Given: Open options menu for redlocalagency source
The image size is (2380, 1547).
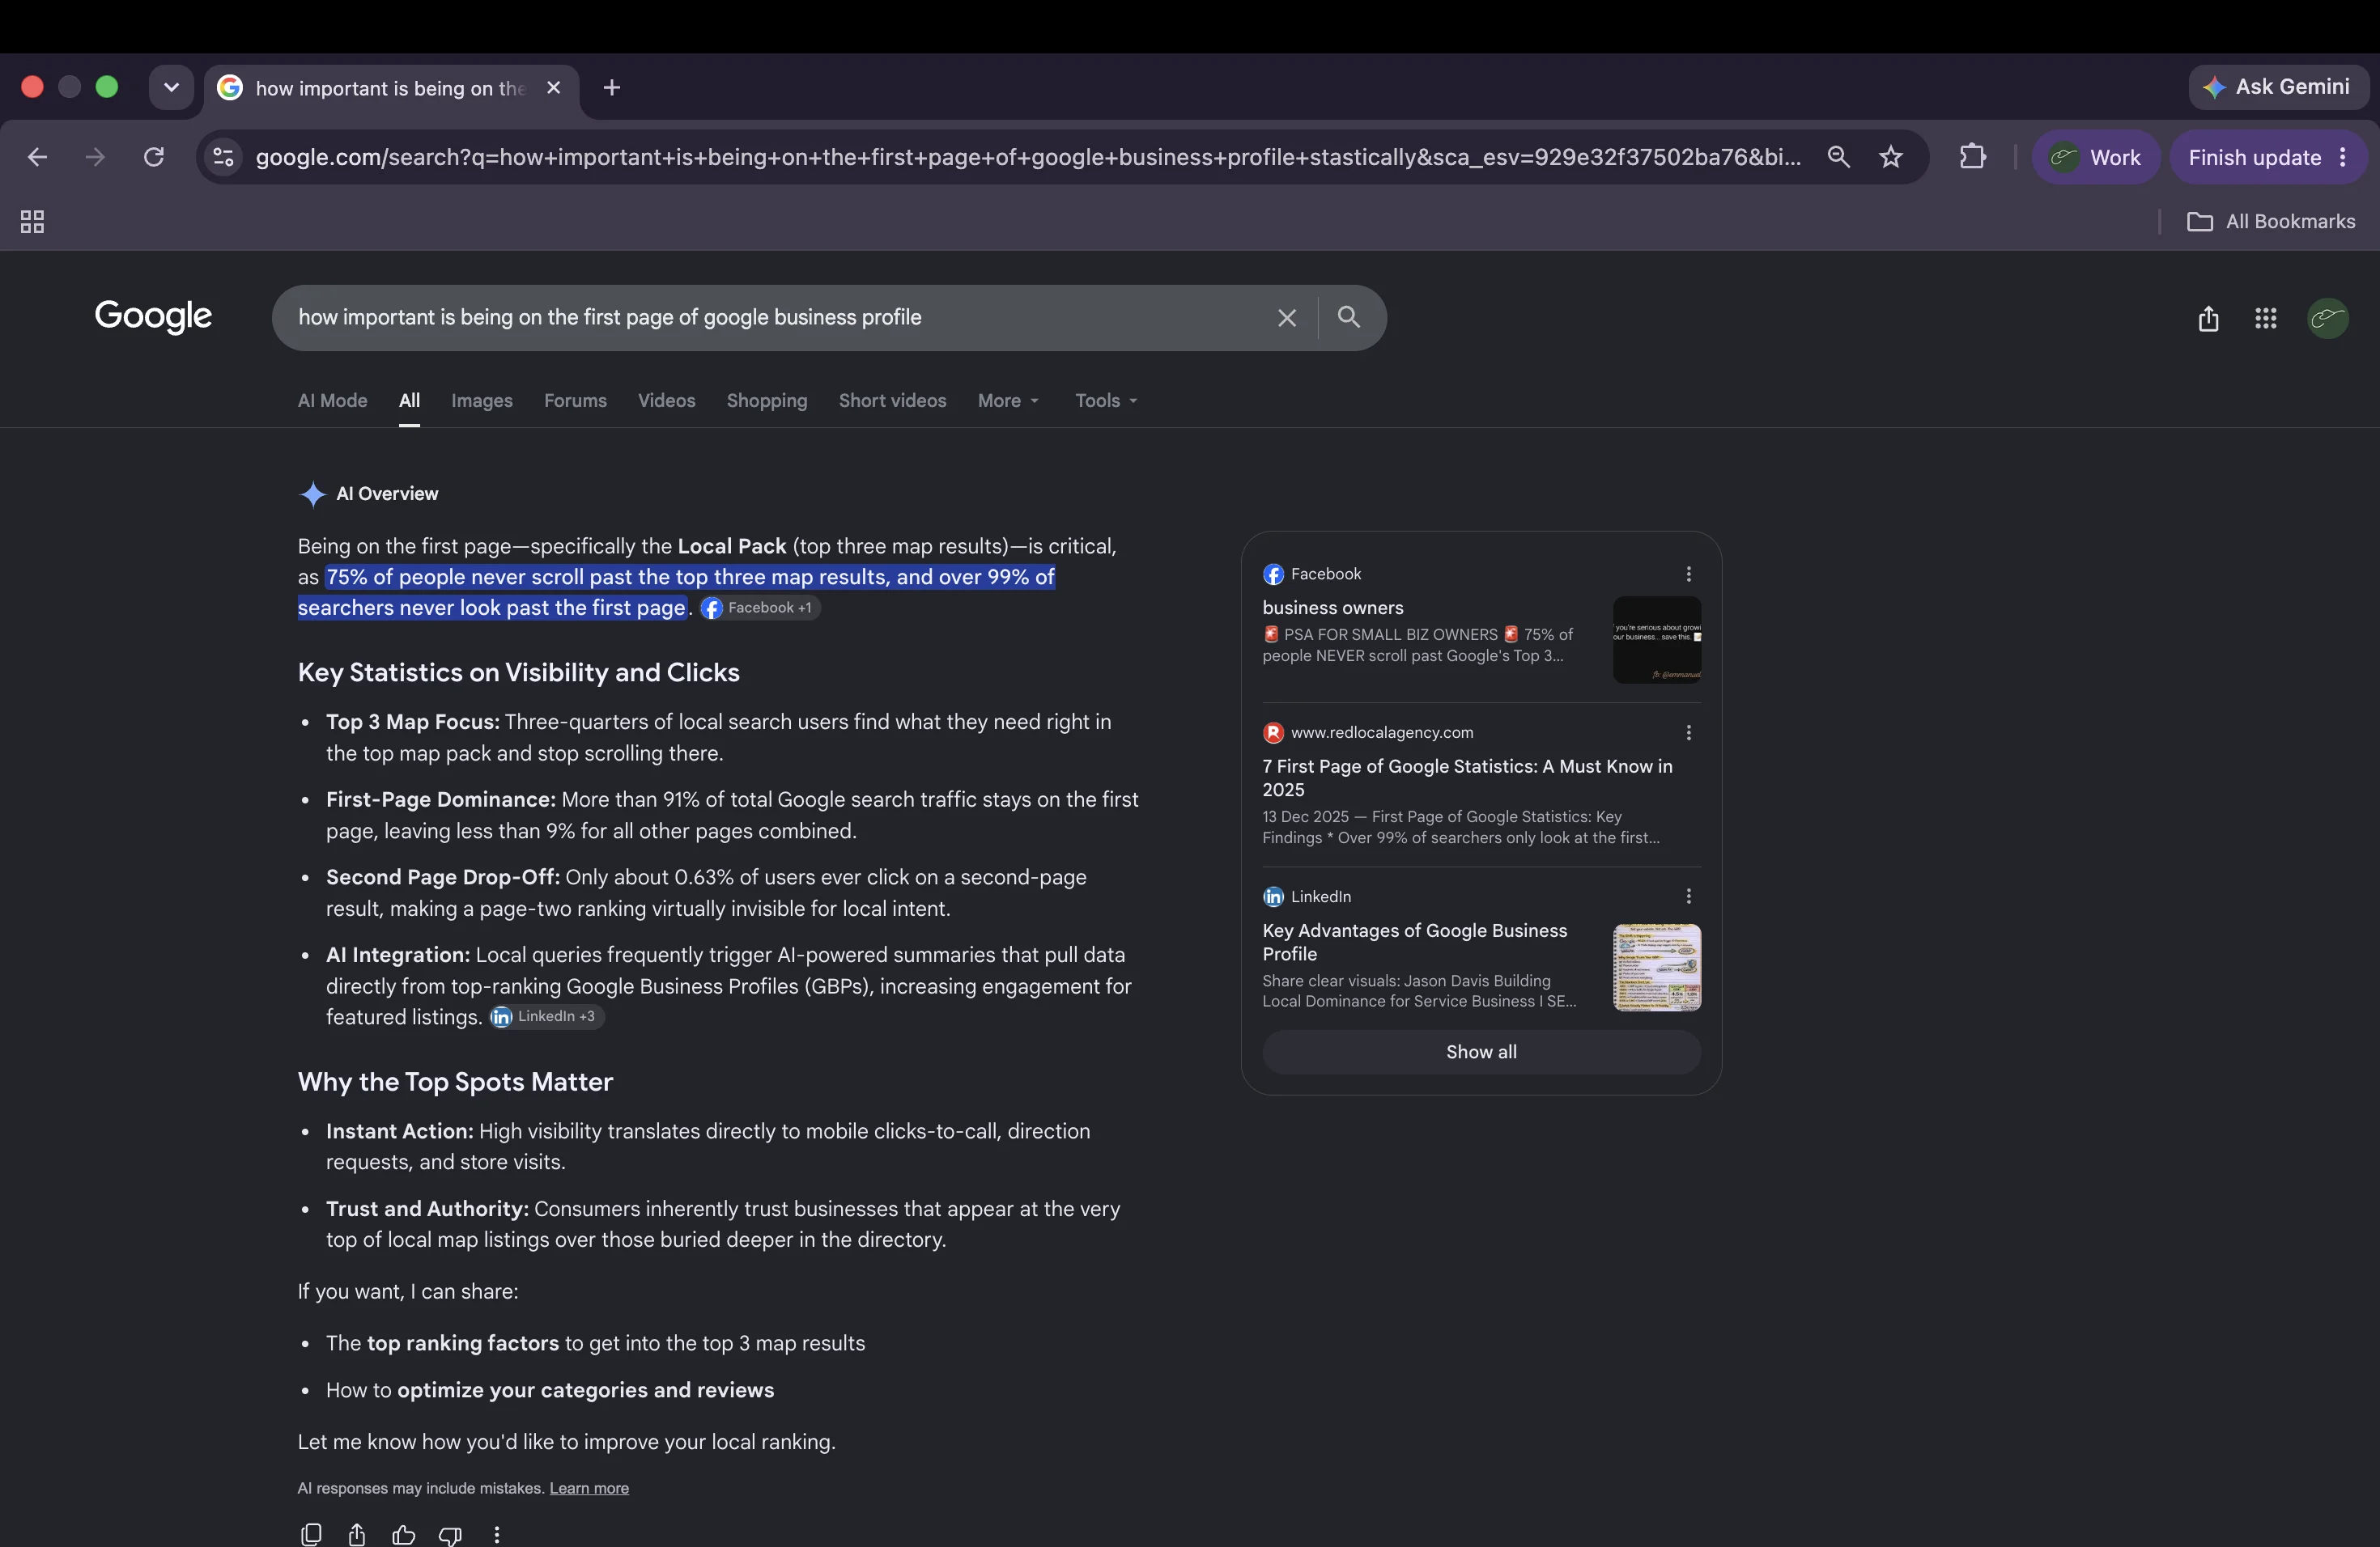Looking at the screenshot, I should point(1688,732).
